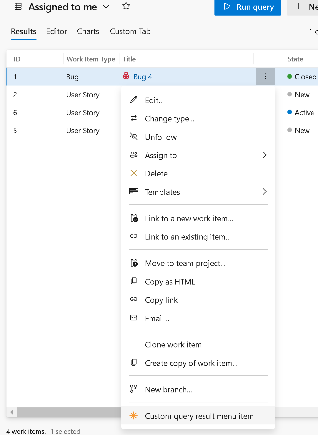The width and height of the screenshot is (318, 435).
Task: Unfollow the selected work item
Action: [161, 137]
